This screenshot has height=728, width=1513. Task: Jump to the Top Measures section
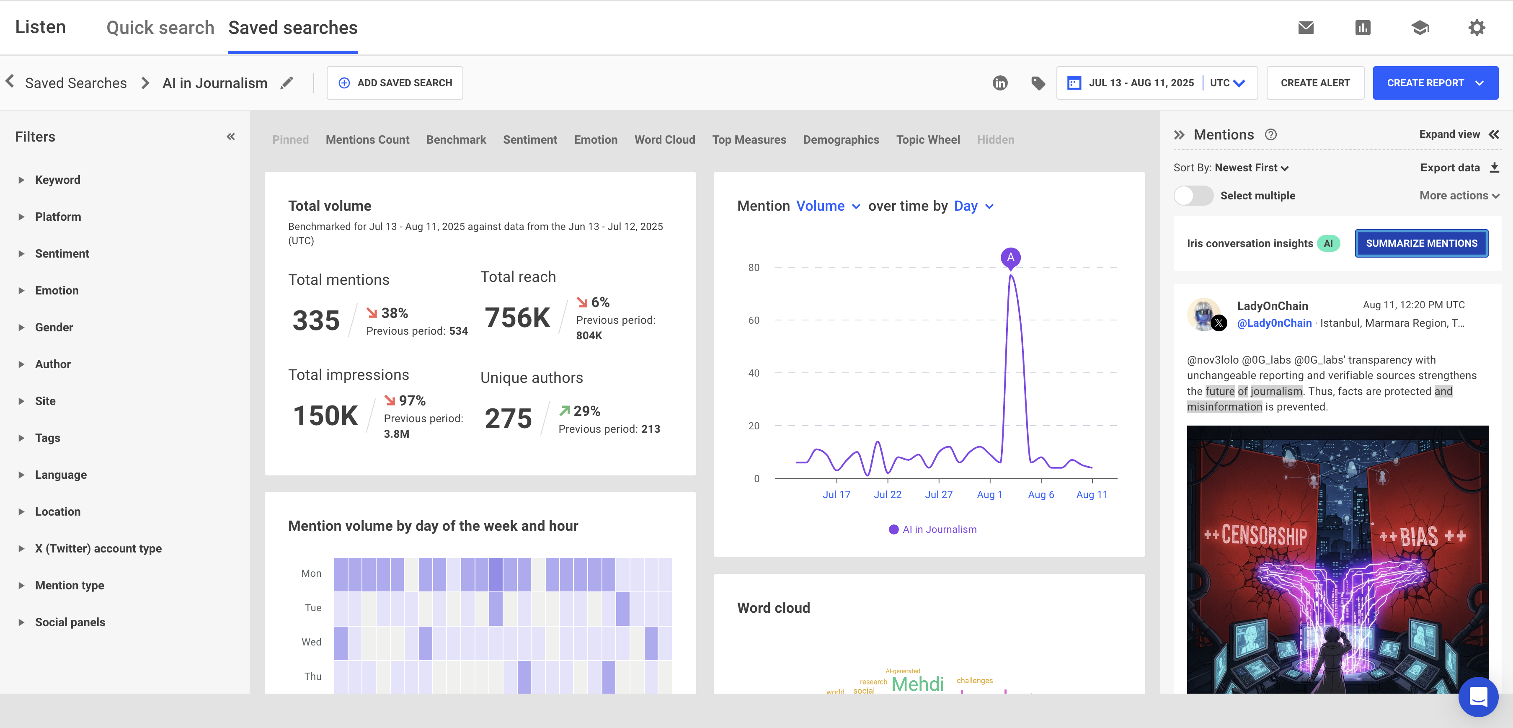click(x=749, y=140)
